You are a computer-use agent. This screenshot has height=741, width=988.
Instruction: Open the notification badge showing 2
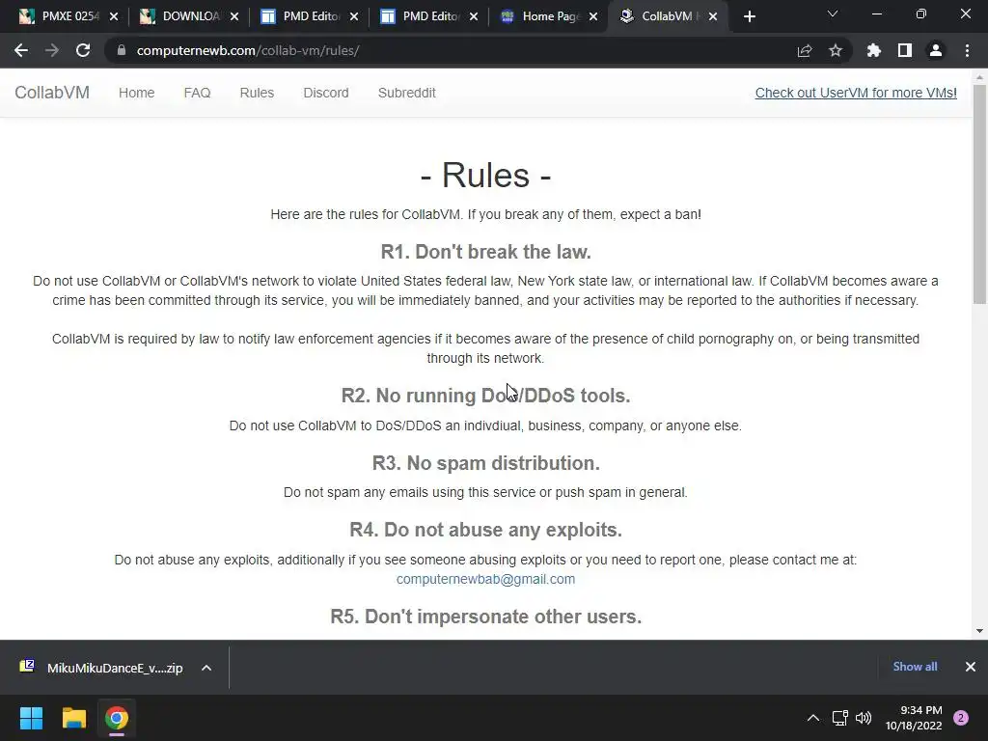961,718
